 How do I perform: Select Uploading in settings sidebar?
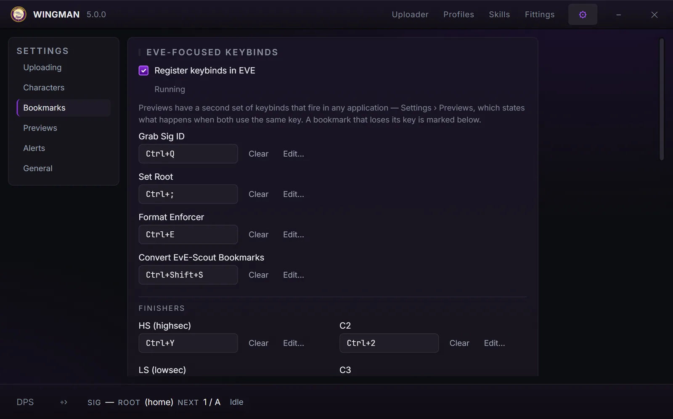click(x=64, y=68)
